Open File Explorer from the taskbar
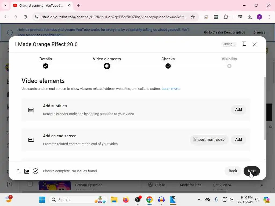This screenshot has width=275, height=206. click(114, 200)
